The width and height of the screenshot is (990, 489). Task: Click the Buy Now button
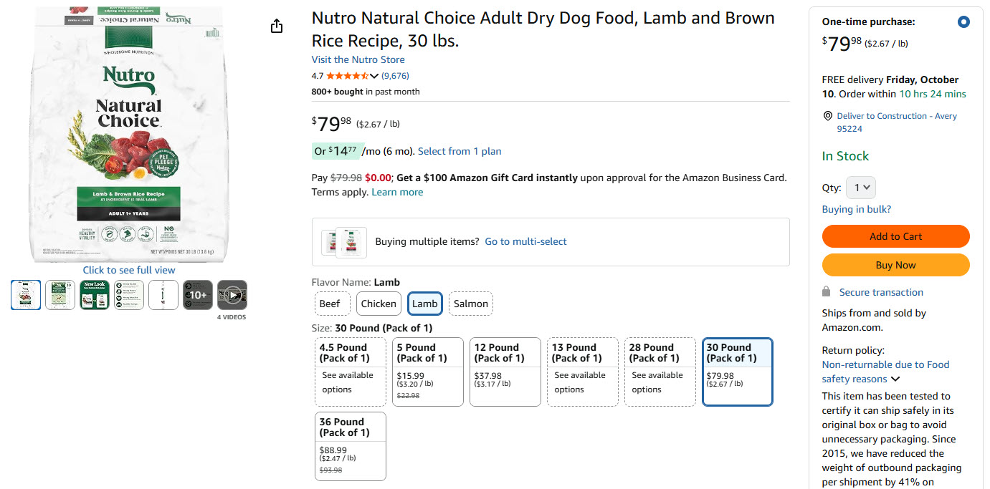click(x=895, y=265)
